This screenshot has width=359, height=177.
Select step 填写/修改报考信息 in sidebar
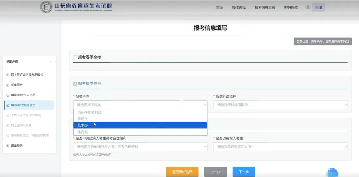29,105
